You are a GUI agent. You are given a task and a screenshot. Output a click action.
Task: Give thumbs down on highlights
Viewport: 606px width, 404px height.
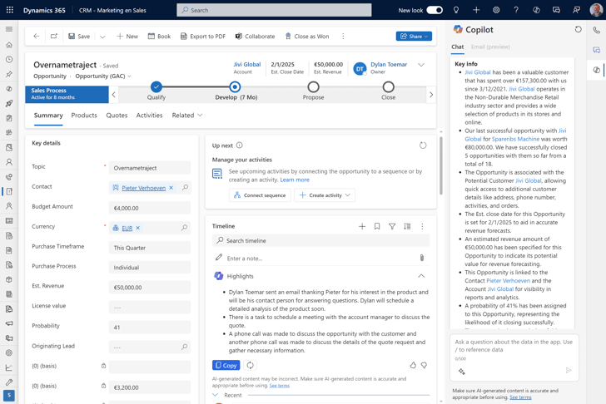pyautogui.click(x=424, y=365)
